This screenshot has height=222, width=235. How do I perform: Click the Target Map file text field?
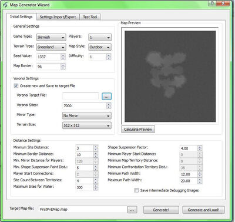click(x=82, y=210)
